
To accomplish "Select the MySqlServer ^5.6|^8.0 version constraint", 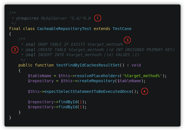I will [x=66, y=18].
